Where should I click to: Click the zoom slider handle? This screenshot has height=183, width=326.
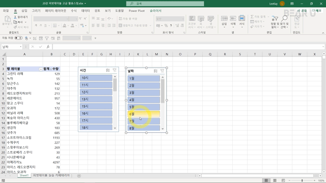click(302, 180)
